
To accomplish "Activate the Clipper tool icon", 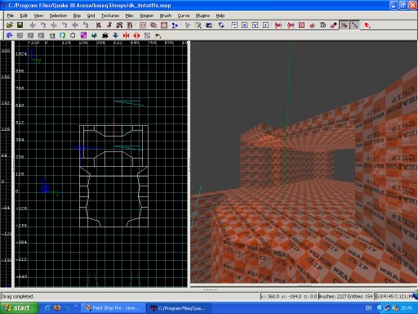I will pos(175,25).
